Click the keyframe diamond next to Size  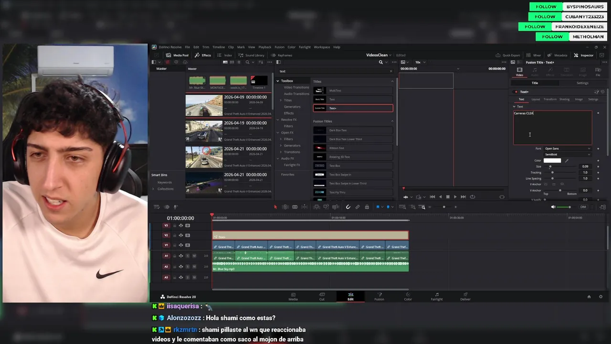click(598, 166)
